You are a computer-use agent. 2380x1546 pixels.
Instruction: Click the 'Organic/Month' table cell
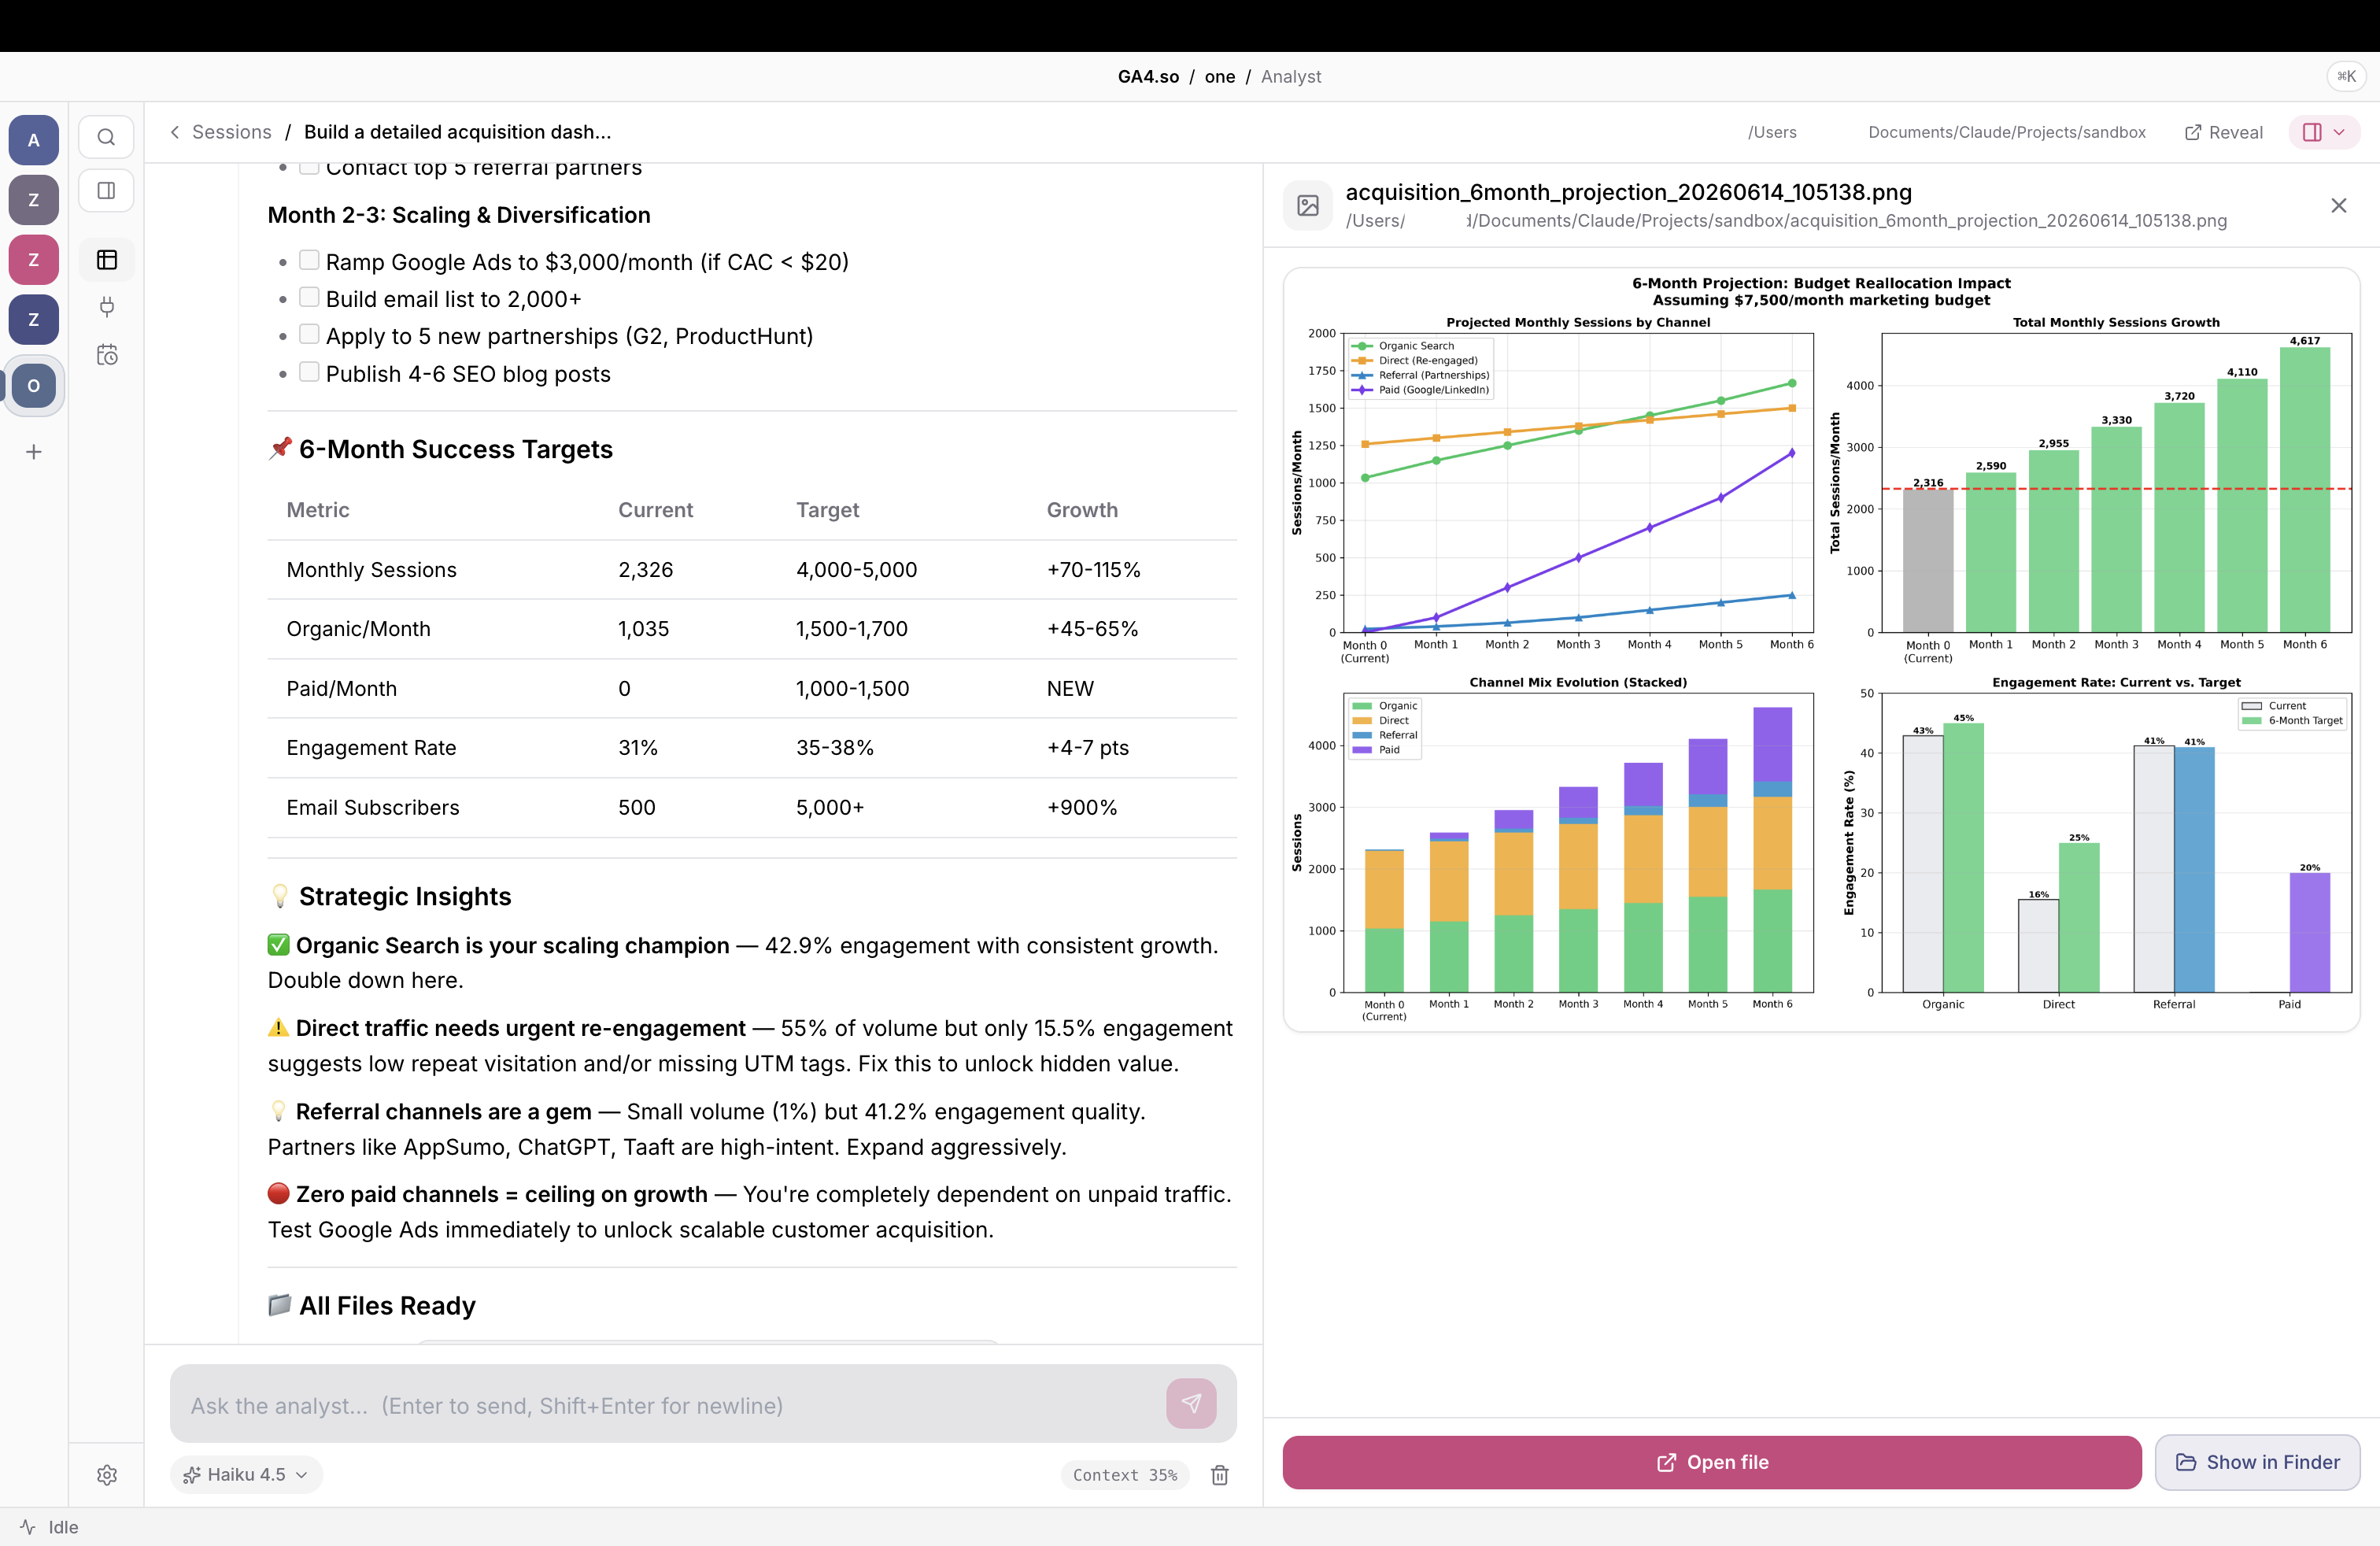(x=358, y=629)
